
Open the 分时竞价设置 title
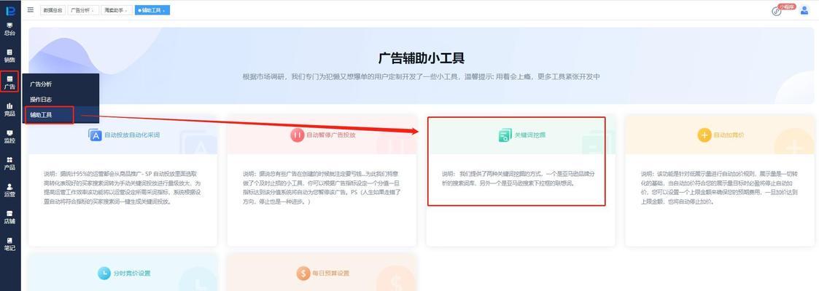(131, 274)
